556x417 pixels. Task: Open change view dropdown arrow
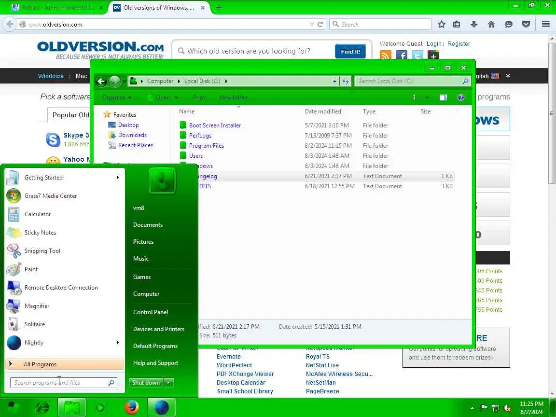[427, 97]
